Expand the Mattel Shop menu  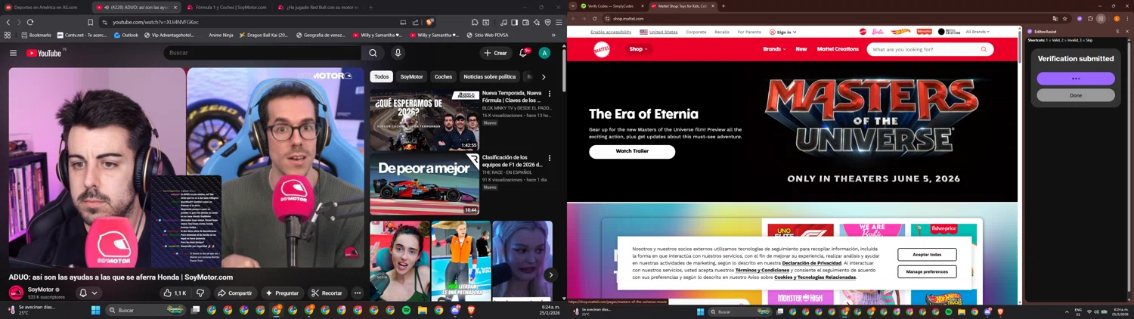point(638,49)
